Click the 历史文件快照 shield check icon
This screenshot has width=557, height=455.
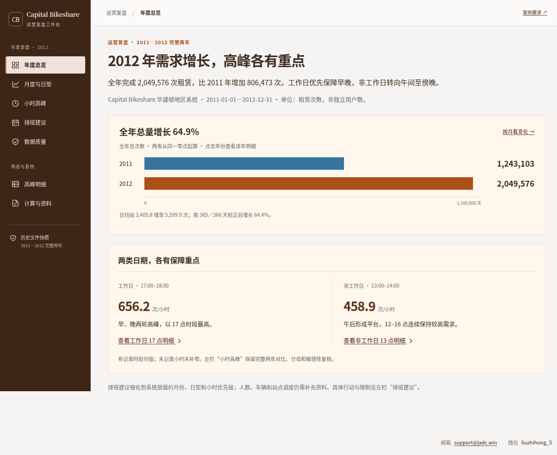(13, 238)
